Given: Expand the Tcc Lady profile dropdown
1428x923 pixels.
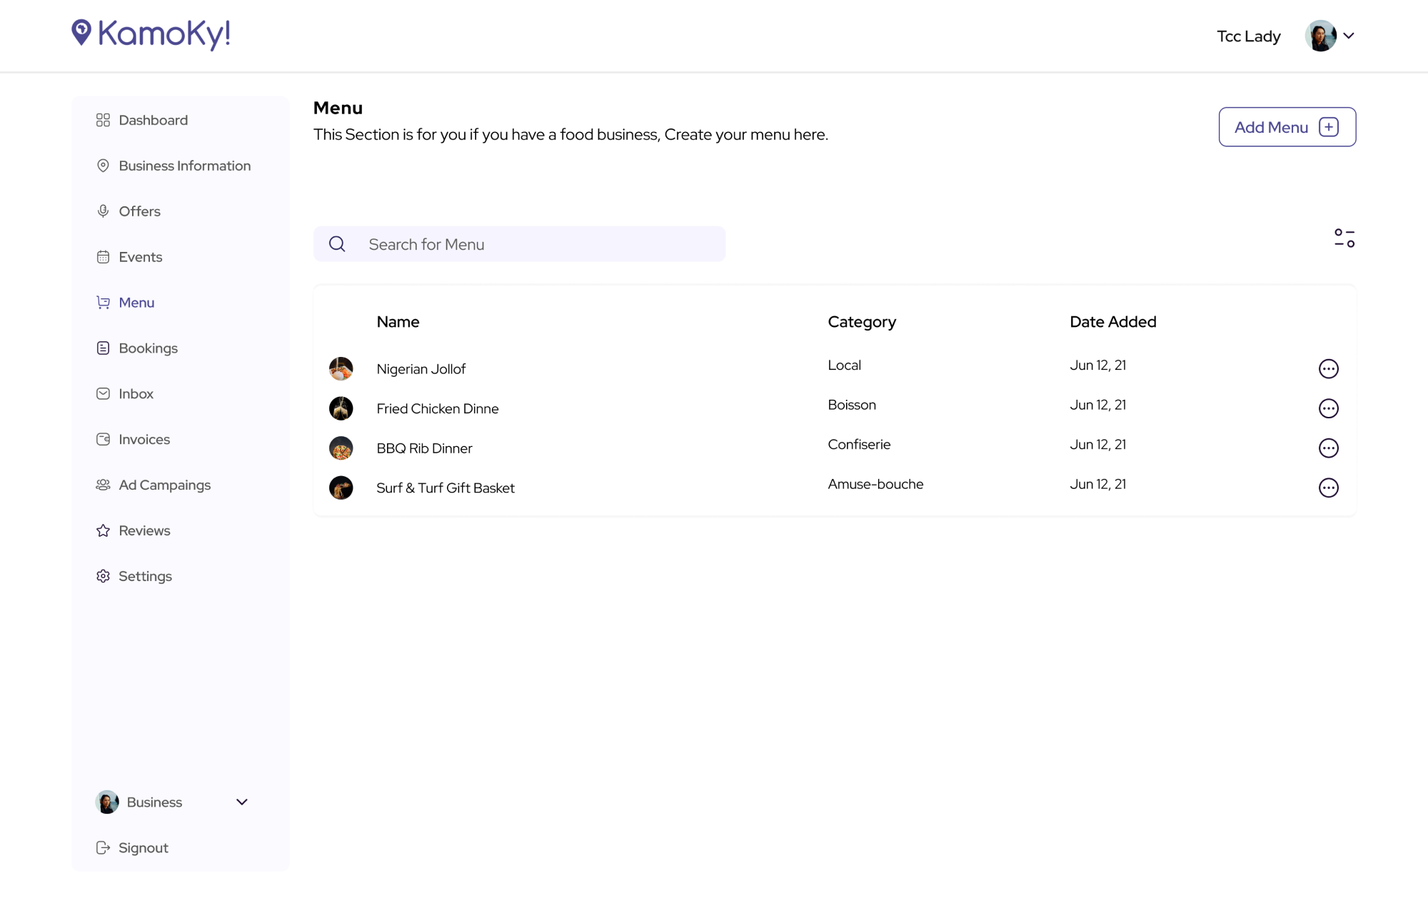Looking at the screenshot, I should [x=1348, y=36].
